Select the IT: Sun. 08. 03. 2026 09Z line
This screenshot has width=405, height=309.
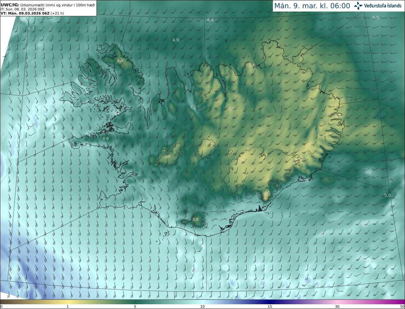coord(22,9)
